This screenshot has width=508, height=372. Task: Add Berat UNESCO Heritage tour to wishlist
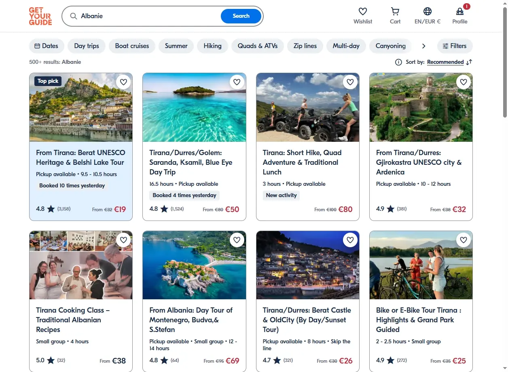point(124,82)
